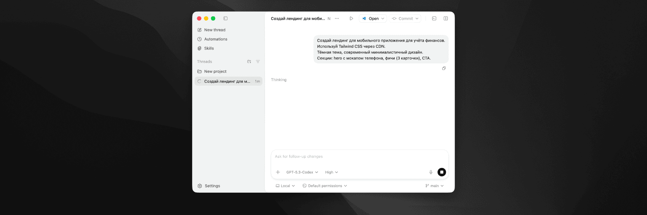Image resolution: width=647 pixels, height=215 pixels.
Task: Copy the user message with copy icon
Action: tap(444, 68)
